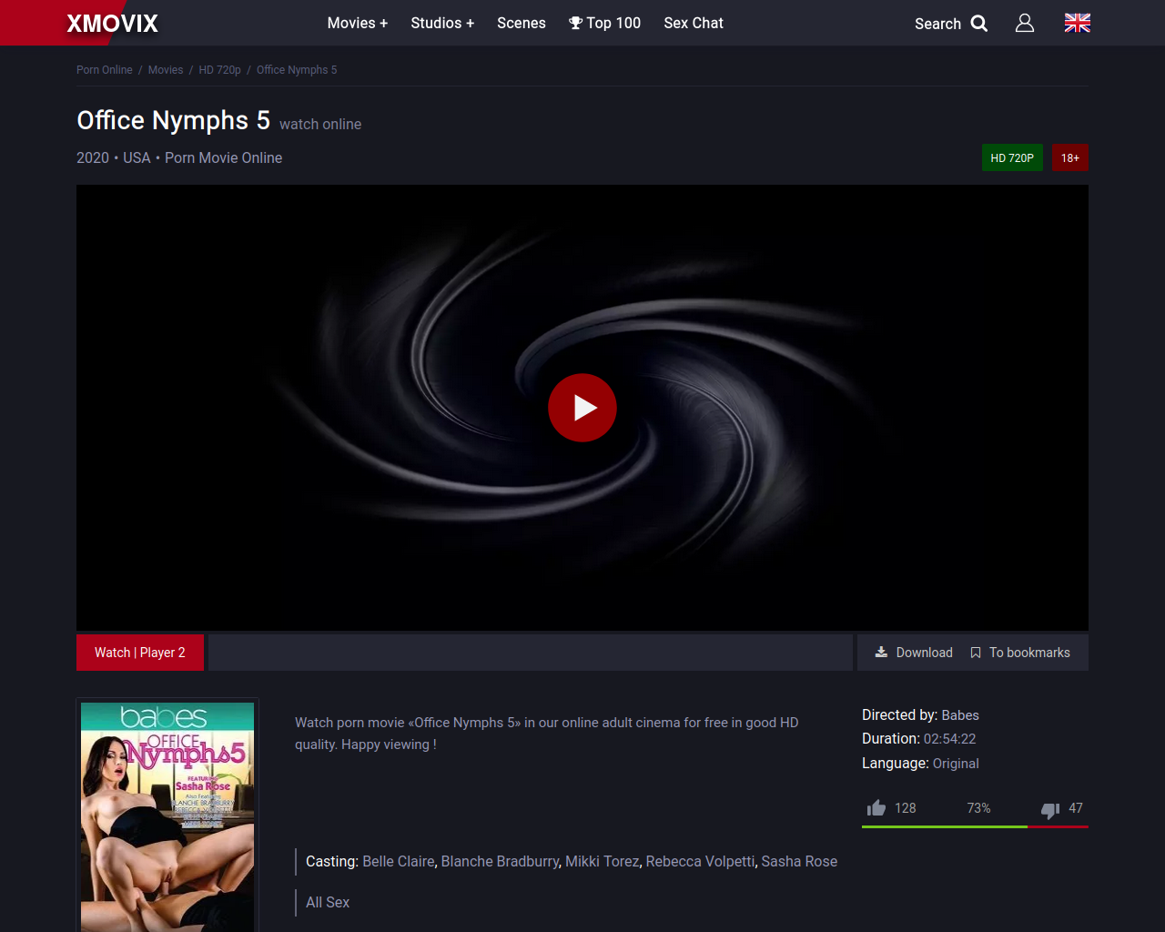Screen dimensions: 1165x932
Task: Open the Babes director link
Action: coord(959,715)
